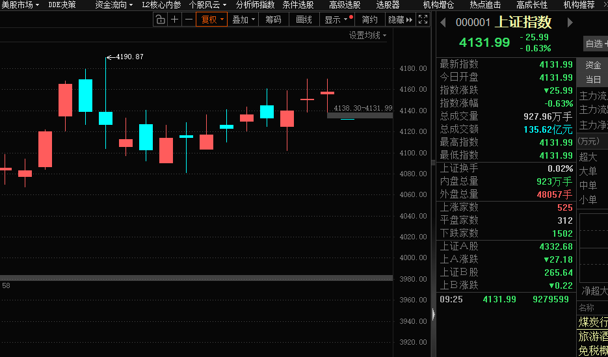
Task: Click the fullscreen expand icon
Action: point(423,20)
